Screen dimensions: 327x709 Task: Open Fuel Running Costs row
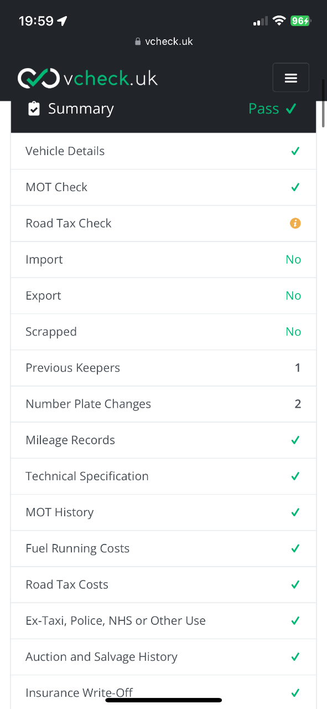(163, 548)
